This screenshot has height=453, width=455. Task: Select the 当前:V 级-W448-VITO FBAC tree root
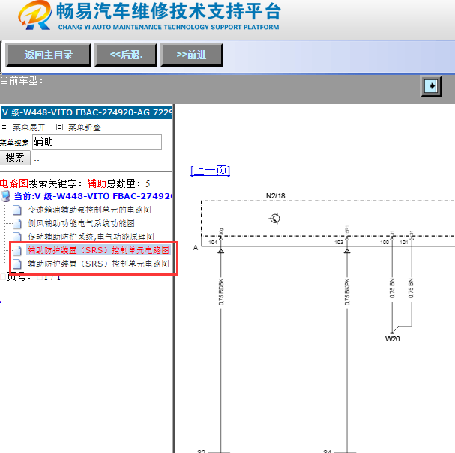click(93, 196)
